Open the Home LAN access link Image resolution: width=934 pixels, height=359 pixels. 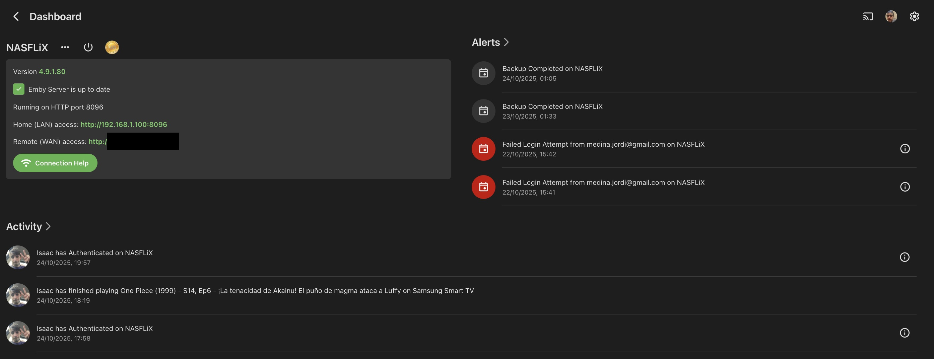point(124,124)
